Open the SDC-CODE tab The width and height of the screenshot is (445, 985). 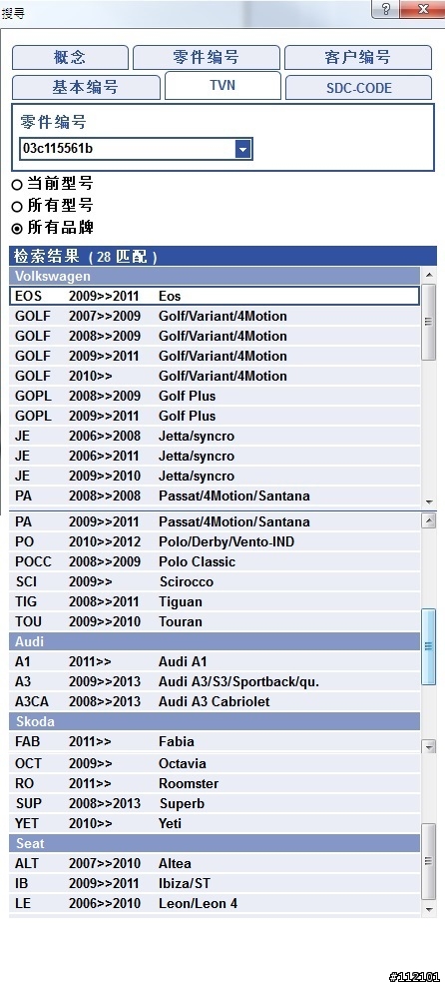358,88
